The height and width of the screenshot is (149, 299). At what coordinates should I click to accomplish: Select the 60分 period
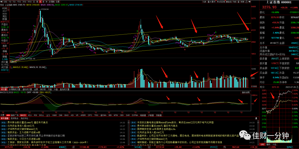[30, 2]
